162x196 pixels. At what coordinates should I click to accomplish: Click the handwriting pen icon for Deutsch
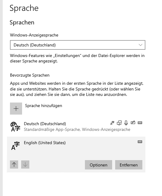pyautogui.click(x=133, y=122)
